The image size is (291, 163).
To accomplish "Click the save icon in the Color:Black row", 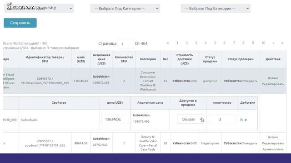I will [241, 120].
